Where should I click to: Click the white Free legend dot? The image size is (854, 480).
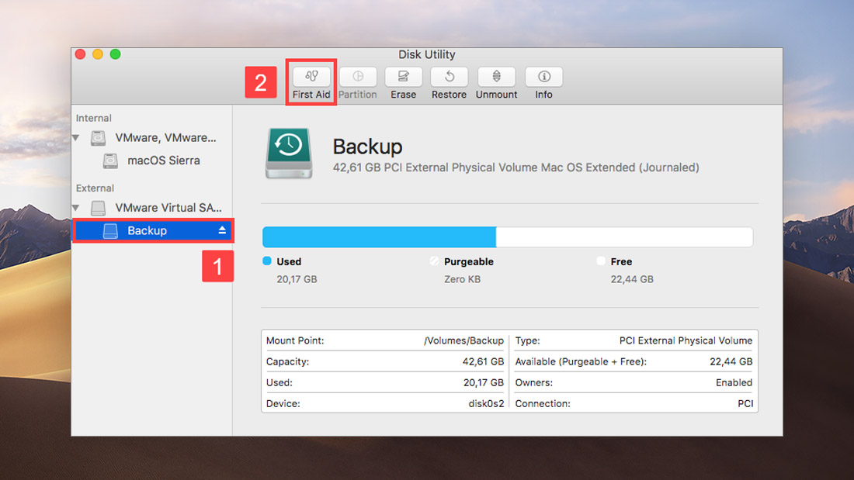point(601,261)
